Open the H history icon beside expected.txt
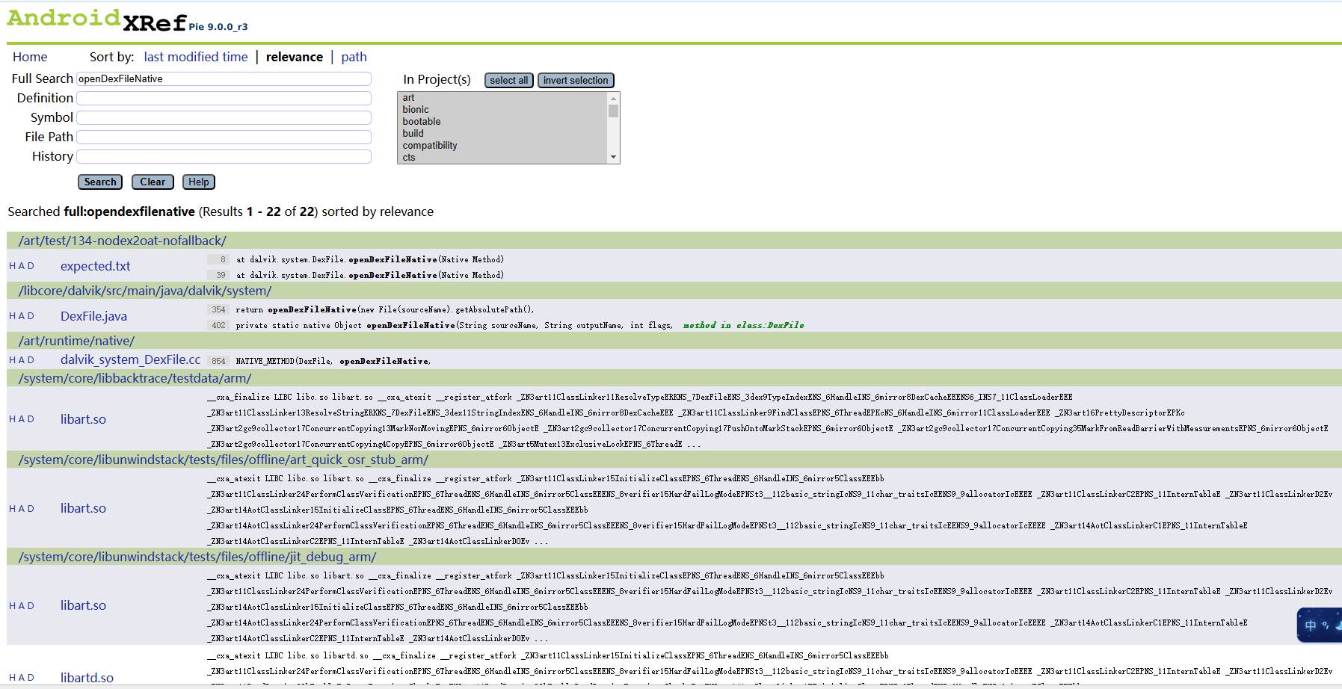Image resolution: width=1342 pixels, height=689 pixels. (12, 266)
